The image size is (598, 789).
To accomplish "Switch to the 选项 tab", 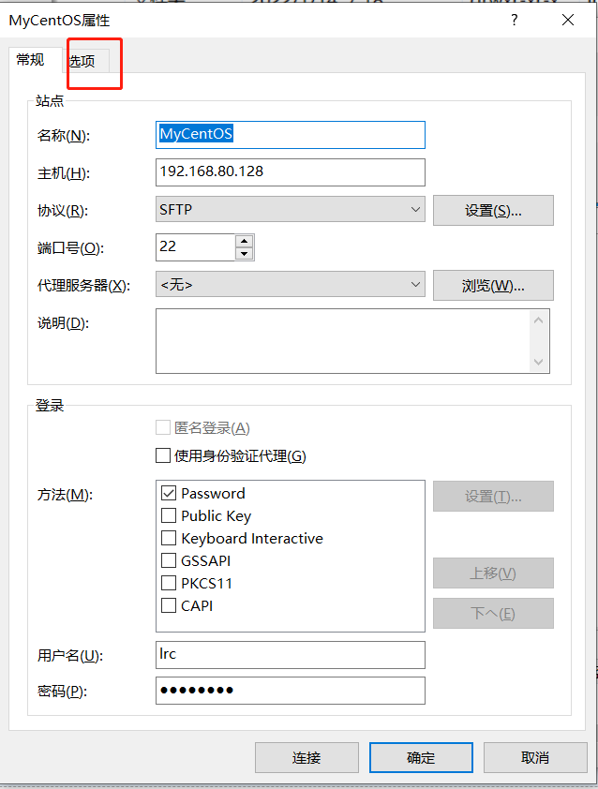I will (x=82, y=62).
